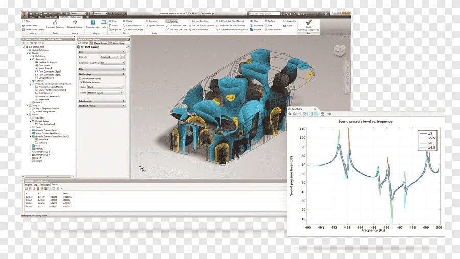Select the Settings tab in the panel
This screenshot has width=460, height=259.
click(84, 43)
